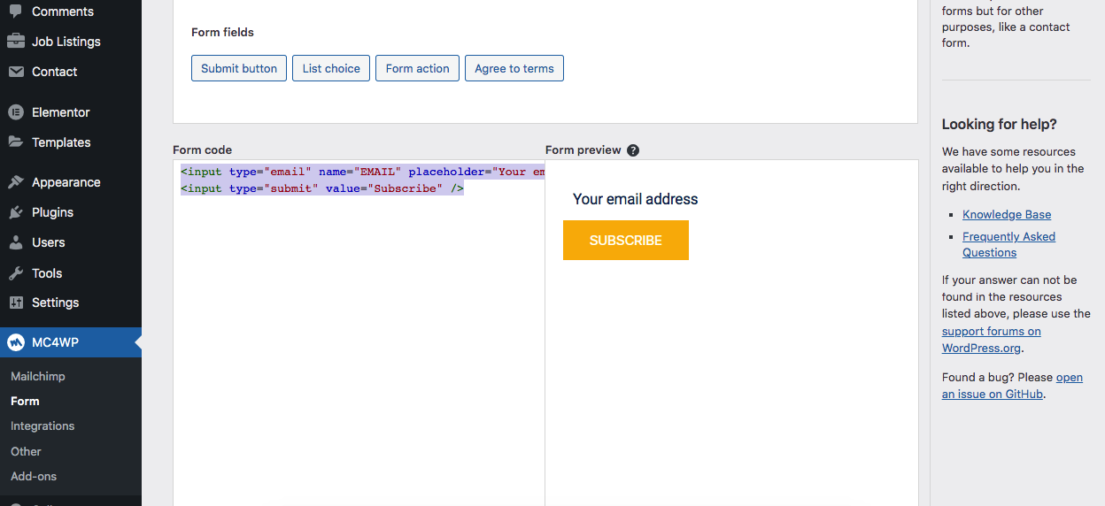Open the Settings menu item
The height and width of the screenshot is (506, 1105).
pyautogui.click(x=55, y=303)
